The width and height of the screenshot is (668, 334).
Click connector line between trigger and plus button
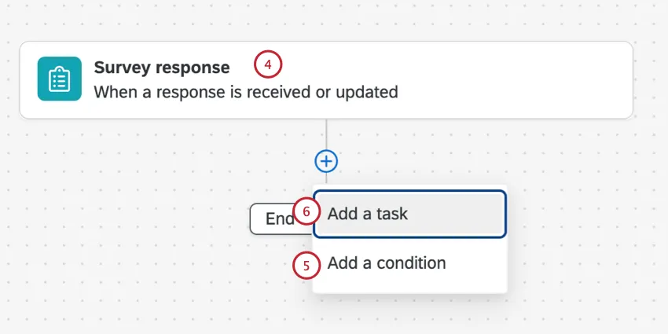326,134
